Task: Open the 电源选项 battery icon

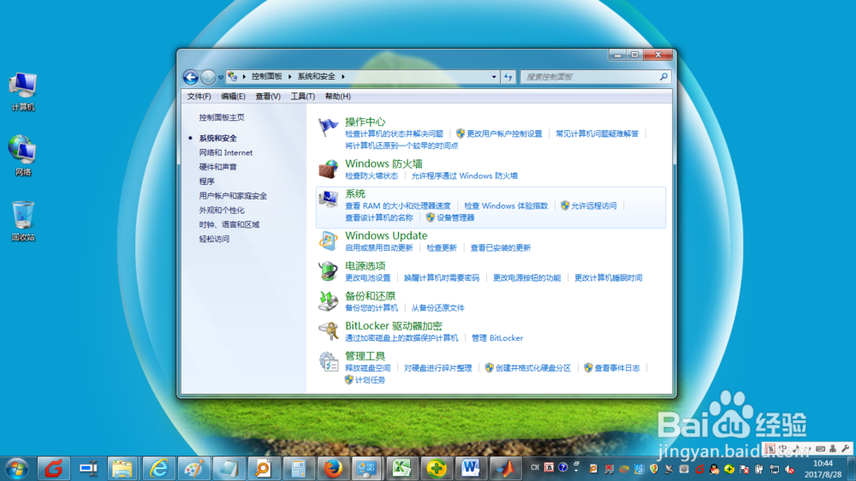Action: [x=328, y=270]
